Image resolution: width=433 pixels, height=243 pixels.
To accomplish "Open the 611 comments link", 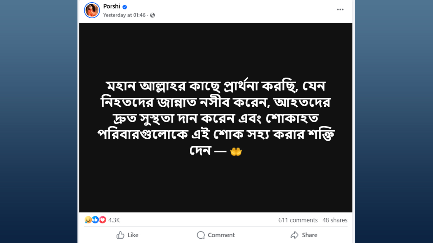I will [298, 220].
